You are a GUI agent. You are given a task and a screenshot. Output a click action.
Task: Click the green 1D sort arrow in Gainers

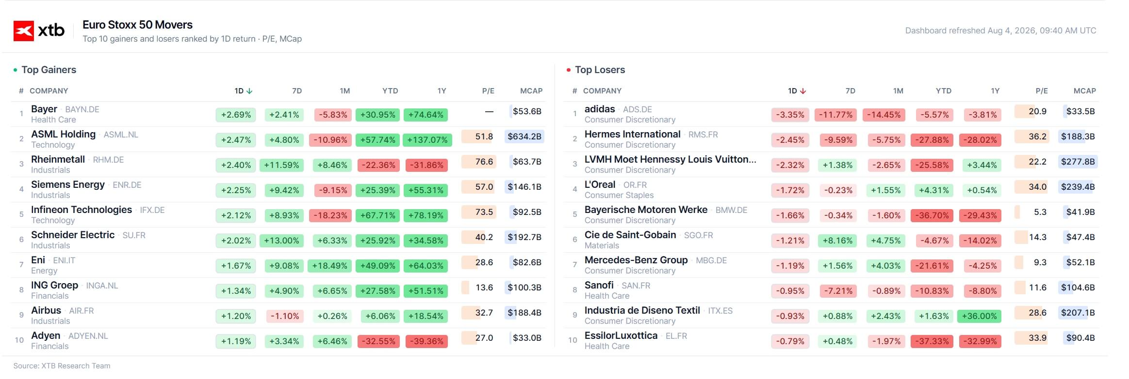tap(249, 91)
